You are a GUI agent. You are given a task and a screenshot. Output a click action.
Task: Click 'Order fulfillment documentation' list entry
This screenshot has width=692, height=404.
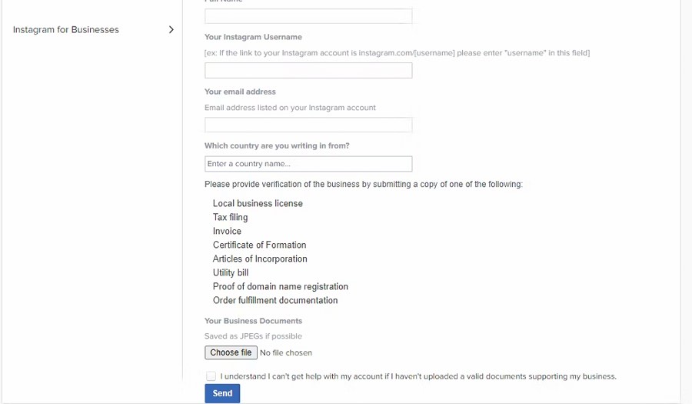[275, 301]
